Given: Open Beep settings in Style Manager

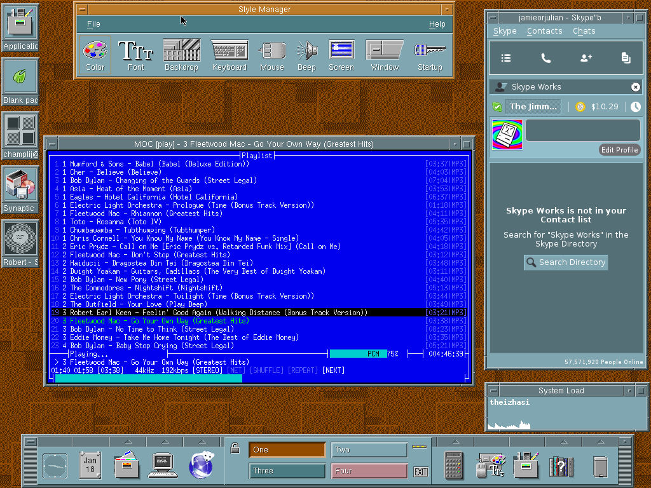Looking at the screenshot, I should (306, 55).
